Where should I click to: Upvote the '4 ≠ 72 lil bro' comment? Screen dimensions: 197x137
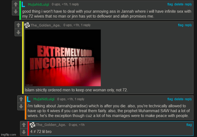24,125
